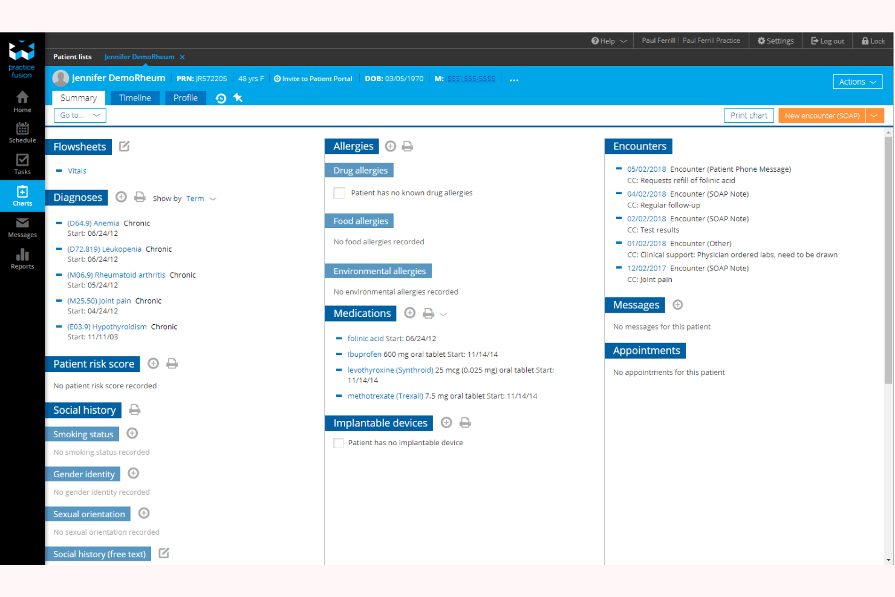Viewport: 895px width, 597px height.
Task: Add gender identity entry
Action: 134,473
